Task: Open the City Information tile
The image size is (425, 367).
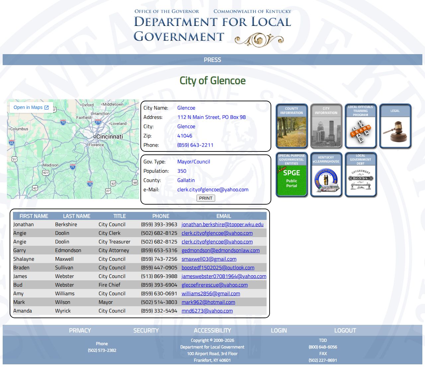Action: [326, 126]
